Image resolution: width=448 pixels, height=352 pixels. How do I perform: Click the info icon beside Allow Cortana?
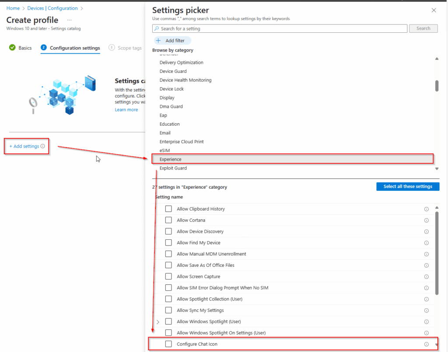[427, 220]
